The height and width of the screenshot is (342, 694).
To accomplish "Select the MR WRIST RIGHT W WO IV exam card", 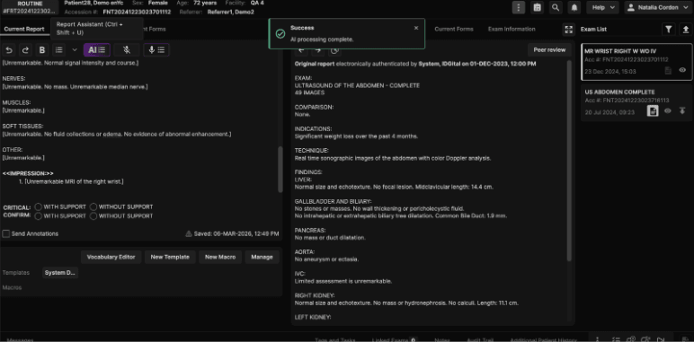I will coord(636,62).
